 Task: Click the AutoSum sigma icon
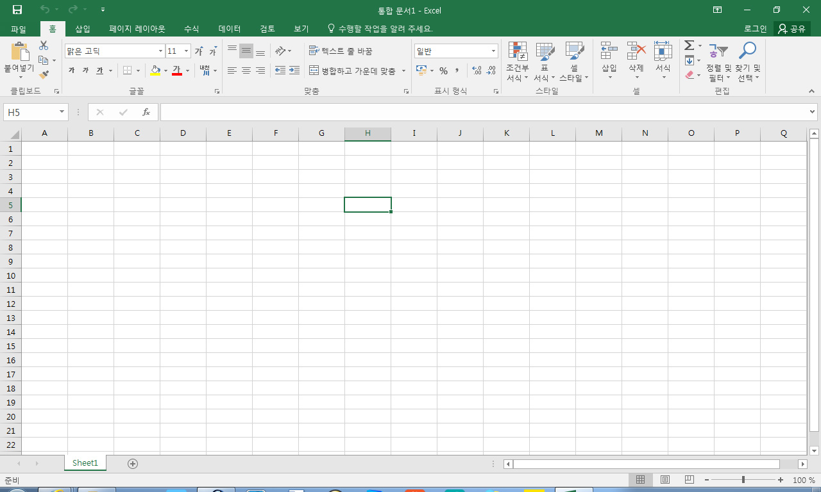(x=689, y=45)
